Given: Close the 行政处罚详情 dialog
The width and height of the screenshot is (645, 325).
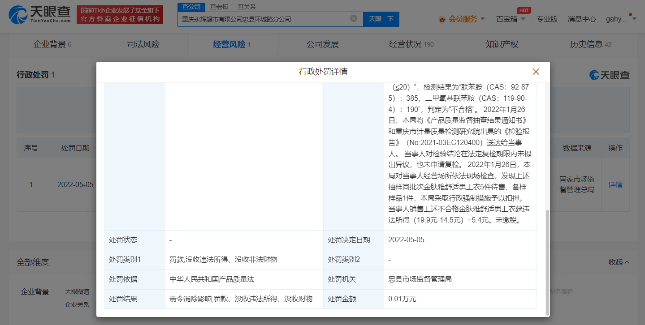Looking at the screenshot, I should pyautogui.click(x=536, y=72).
